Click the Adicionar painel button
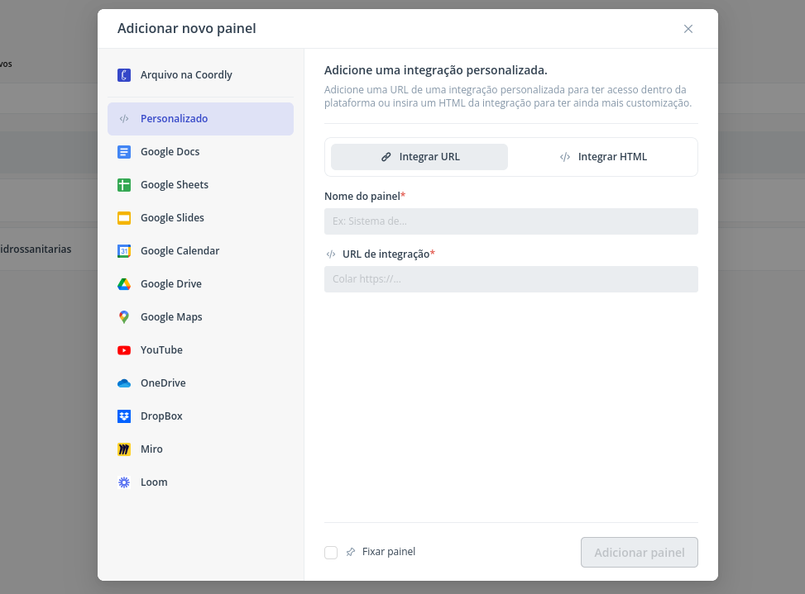This screenshot has width=805, height=594. (x=640, y=553)
